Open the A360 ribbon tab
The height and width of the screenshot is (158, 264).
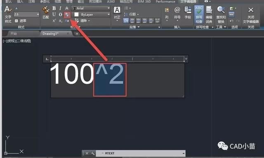pyautogui.click(x=111, y=2)
